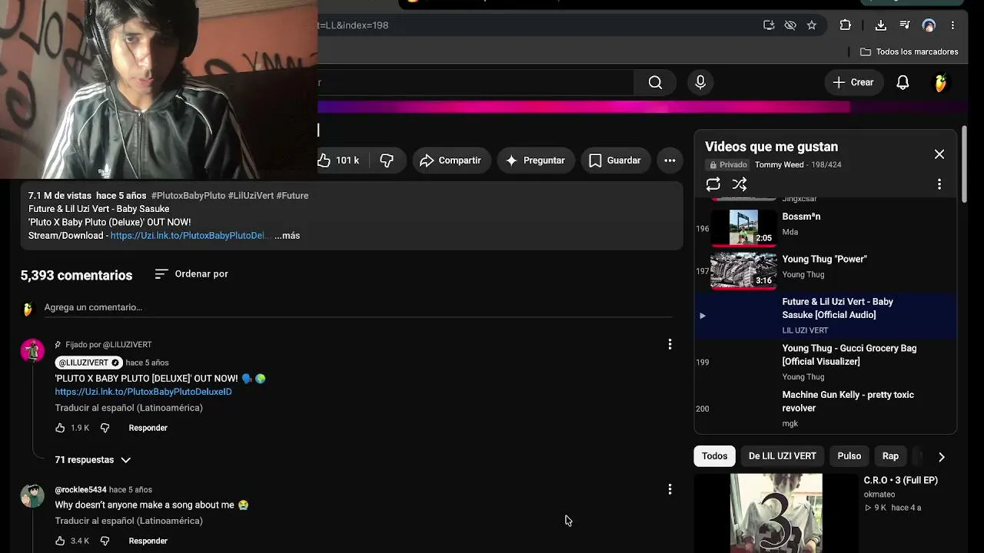Viewport: 984px width, 553px height.
Task: Open the @LILUZIVERT channel badge
Action: pos(88,363)
